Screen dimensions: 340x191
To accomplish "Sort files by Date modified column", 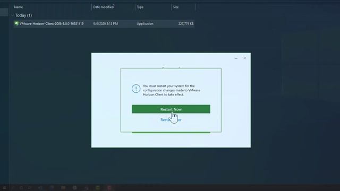I will tap(104, 7).
